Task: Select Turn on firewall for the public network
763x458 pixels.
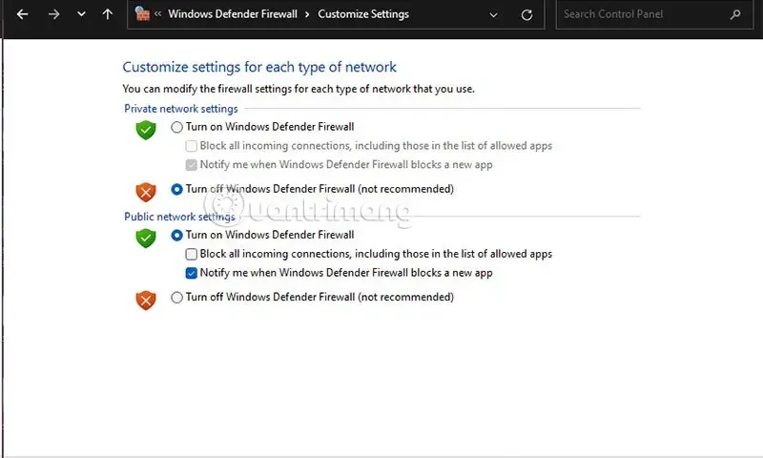Action: (x=176, y=235)
